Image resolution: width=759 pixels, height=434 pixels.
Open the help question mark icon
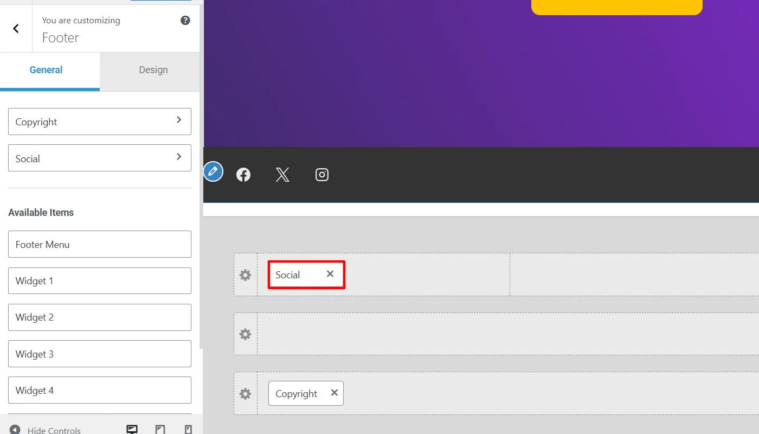[x=185, y=21]
